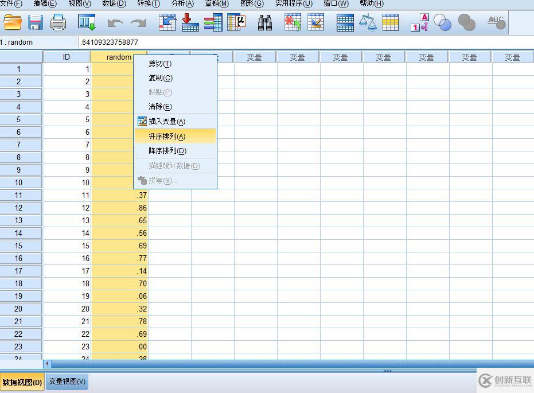Click the Go to case toolbar icon
534x393 pixels.
[167, 22]
